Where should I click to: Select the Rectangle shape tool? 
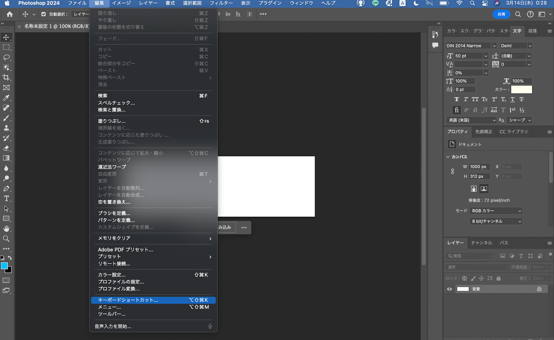(x=6, y=219)
